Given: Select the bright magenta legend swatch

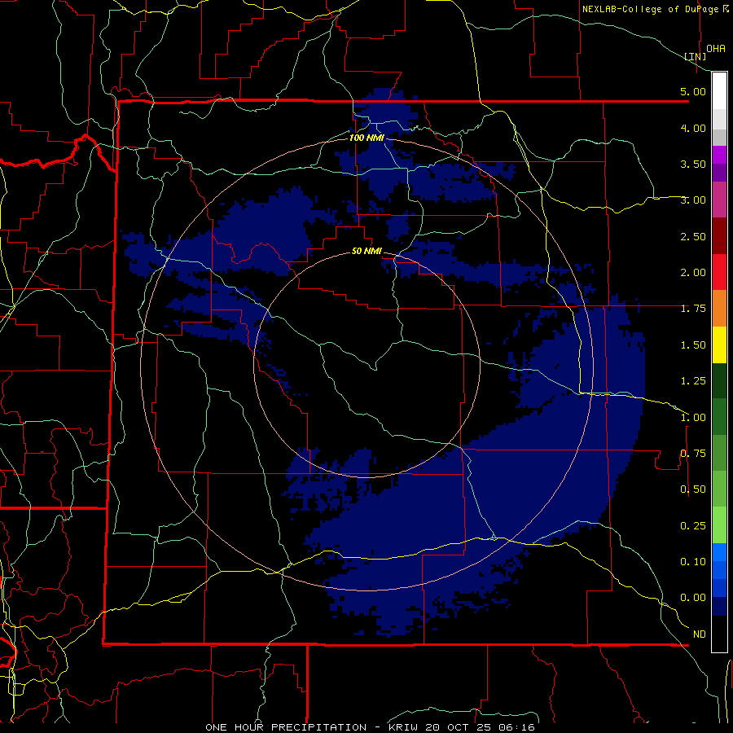Looking at the screenshot, I should (719, 155).
